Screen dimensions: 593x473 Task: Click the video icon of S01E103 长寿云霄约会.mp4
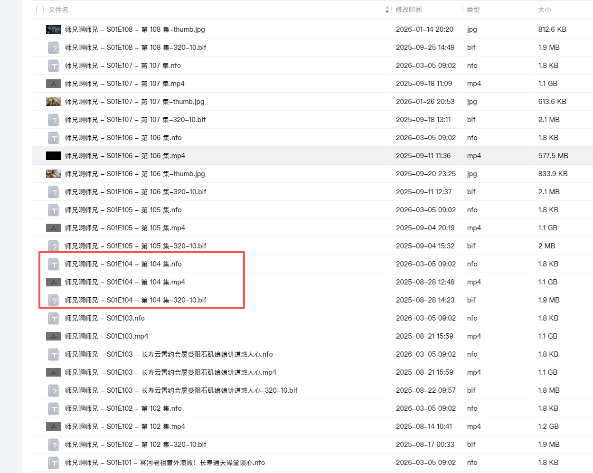click(x=54, y=372)
